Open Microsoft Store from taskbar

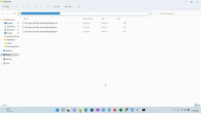92,110
